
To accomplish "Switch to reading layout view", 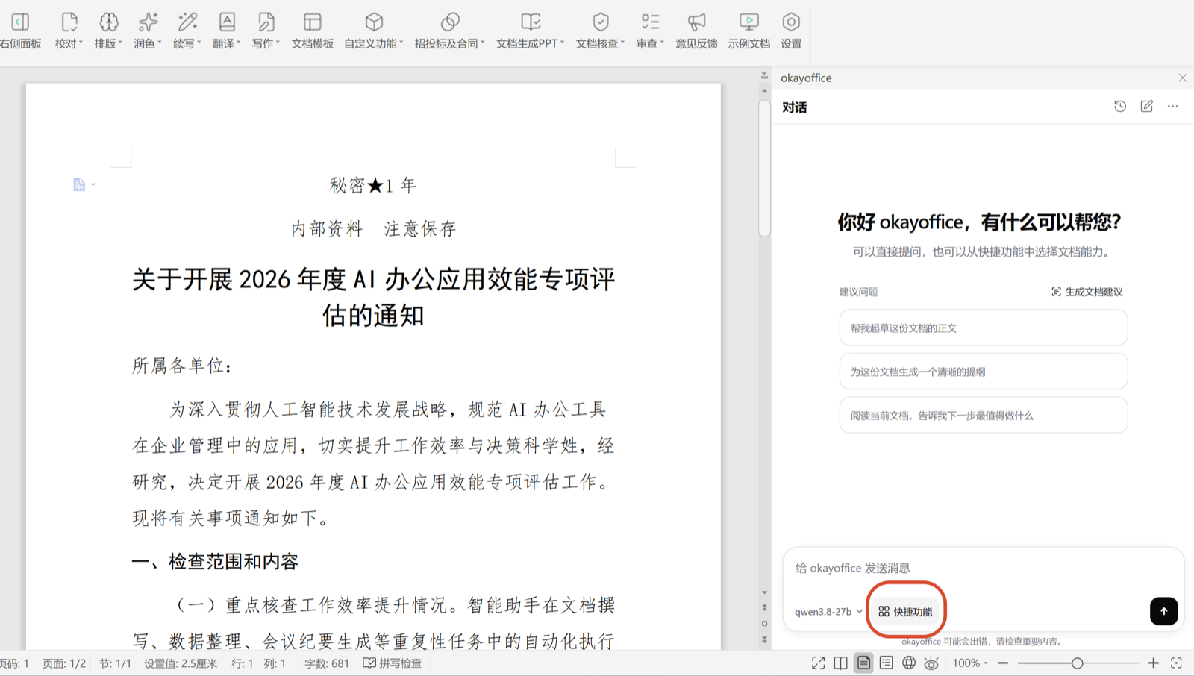I will pos(841,663).
